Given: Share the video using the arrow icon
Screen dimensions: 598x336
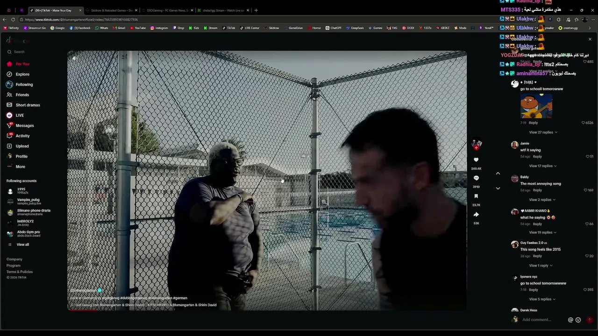Looking at the screenshot, I should point(476,215).
